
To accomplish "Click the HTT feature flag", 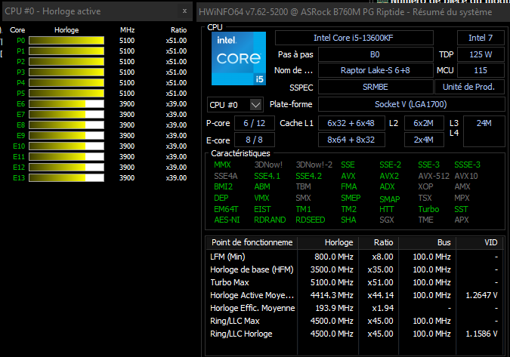I will (386, 209).
